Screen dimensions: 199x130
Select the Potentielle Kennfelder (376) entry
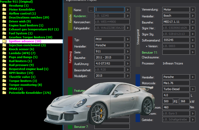tap(30, 93)
